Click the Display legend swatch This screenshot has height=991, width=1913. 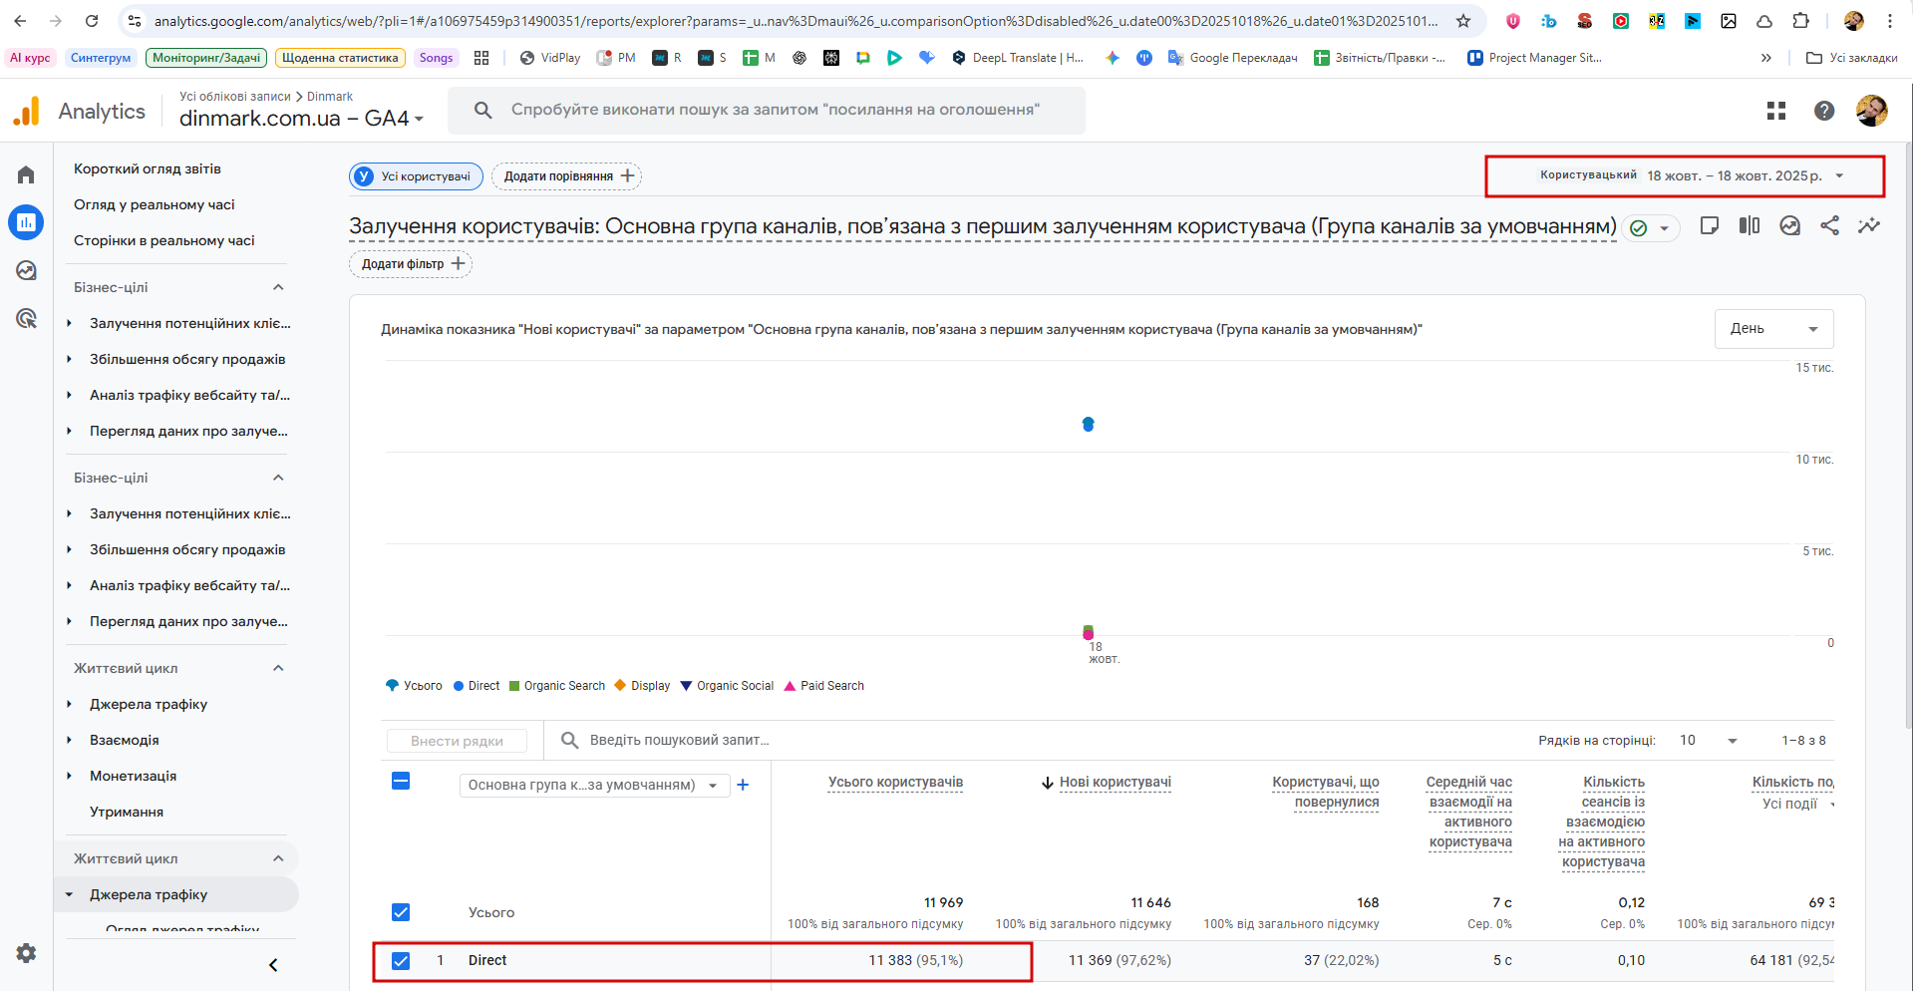pyautogui.click(x=620, y=686)
